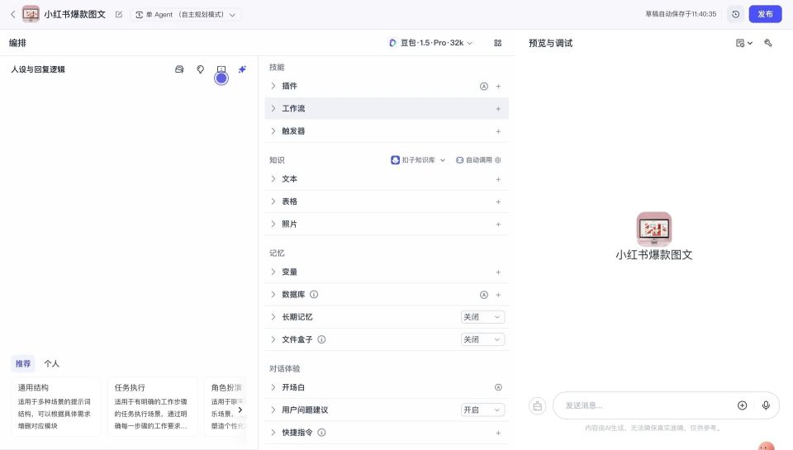793x450 pixels.
Task: Open 自动调用 knowledge settings
Action: 478,160
